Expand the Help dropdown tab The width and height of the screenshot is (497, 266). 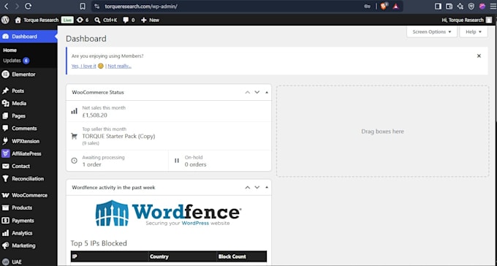474,31
